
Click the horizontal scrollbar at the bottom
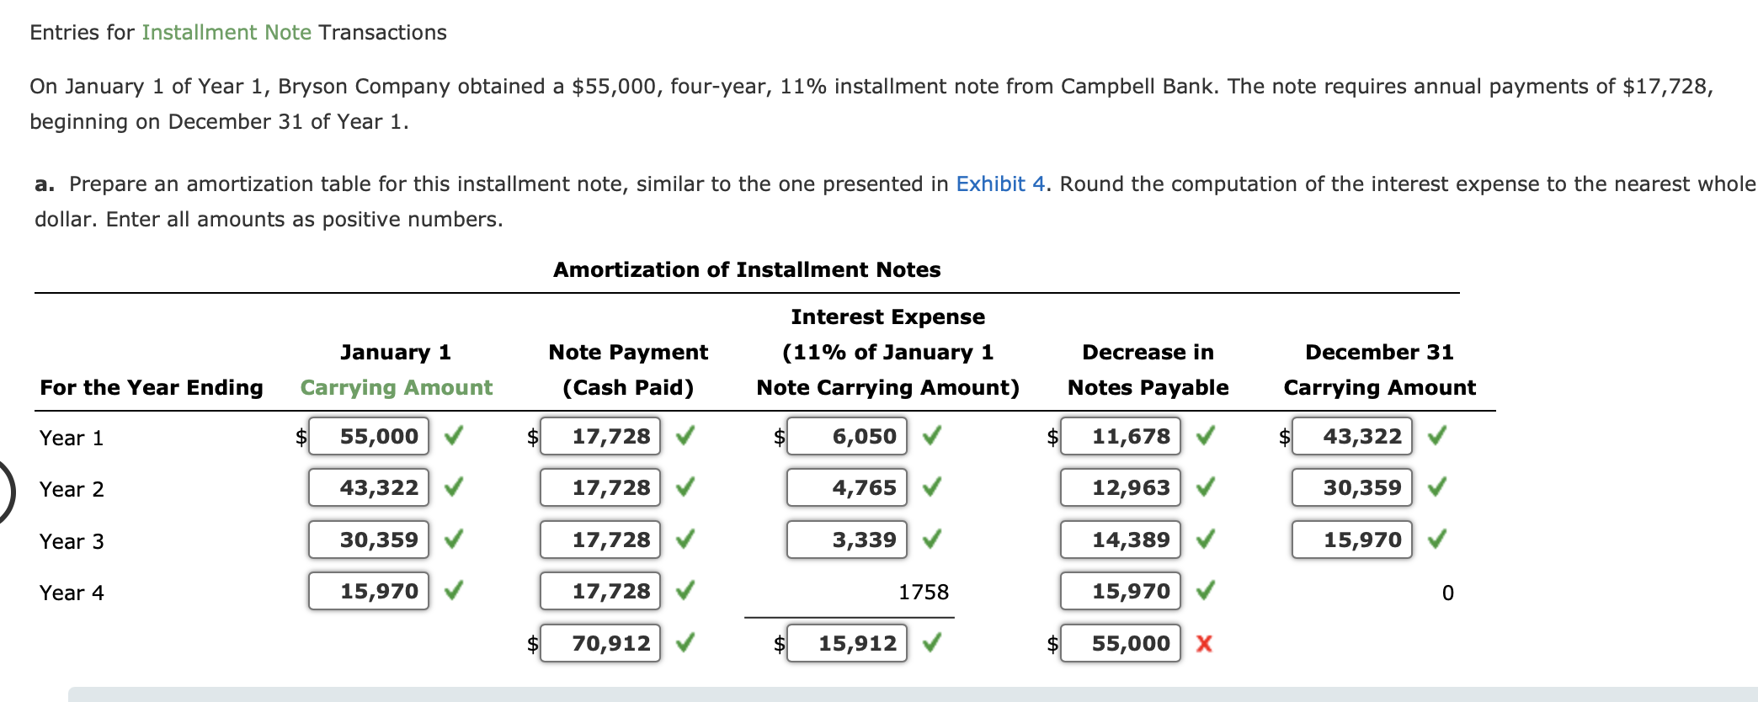(x=842, y=695)
